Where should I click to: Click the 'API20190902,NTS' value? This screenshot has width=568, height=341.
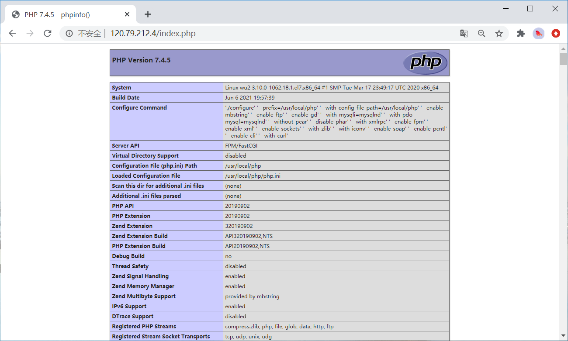247,246
